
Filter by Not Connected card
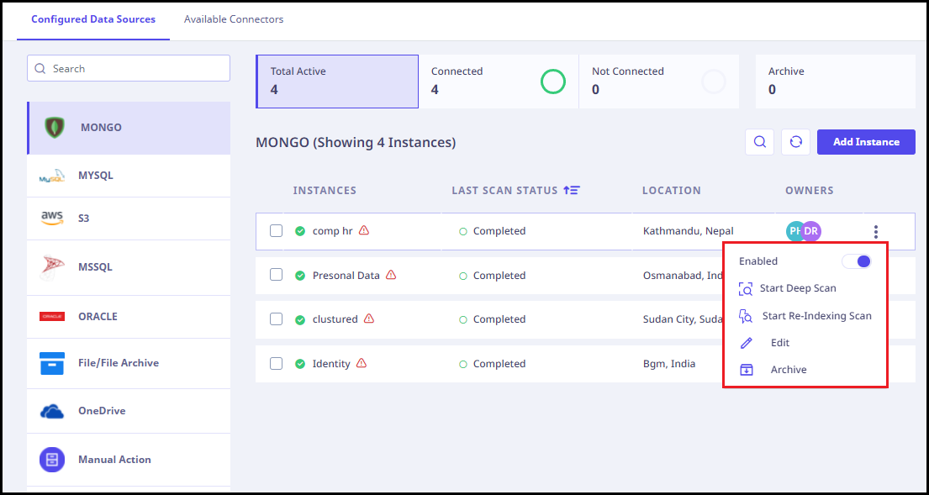(659, 82)
